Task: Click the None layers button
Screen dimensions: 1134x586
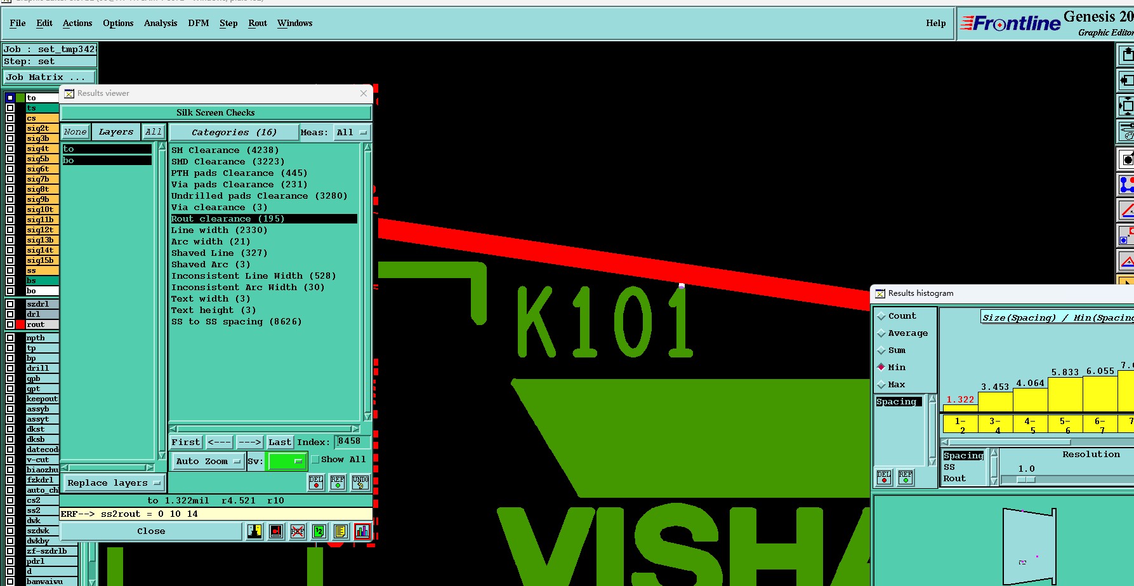Action: [x=75, y=132]
